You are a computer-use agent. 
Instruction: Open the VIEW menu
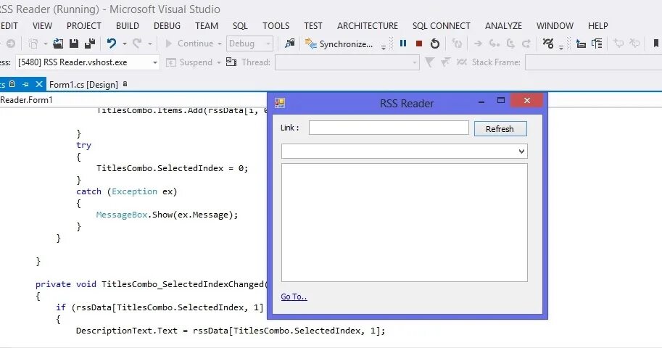(x=42, y=26)
